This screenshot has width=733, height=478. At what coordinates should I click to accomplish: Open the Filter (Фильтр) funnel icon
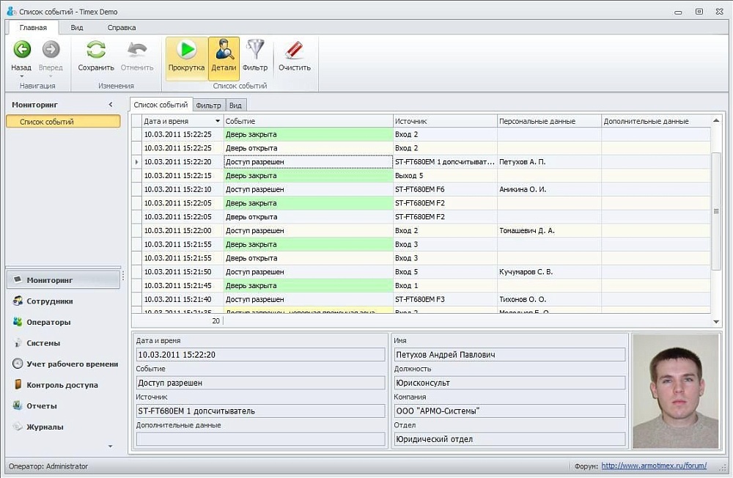click(255, 50)
